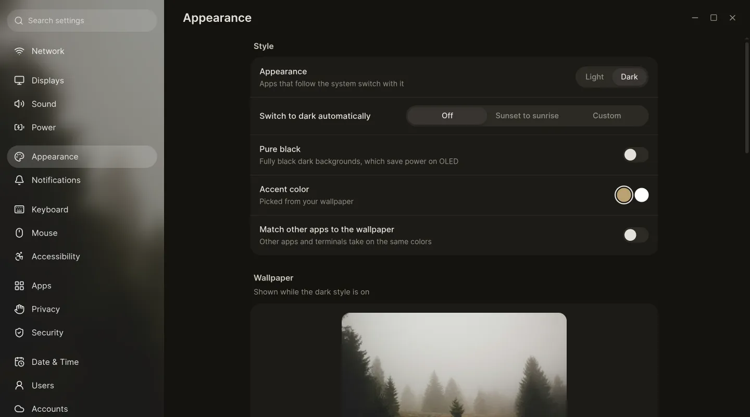This screenshot has height=417, width=750.
Task: Go to Displays settings label
Action: [x=48, y=80]
